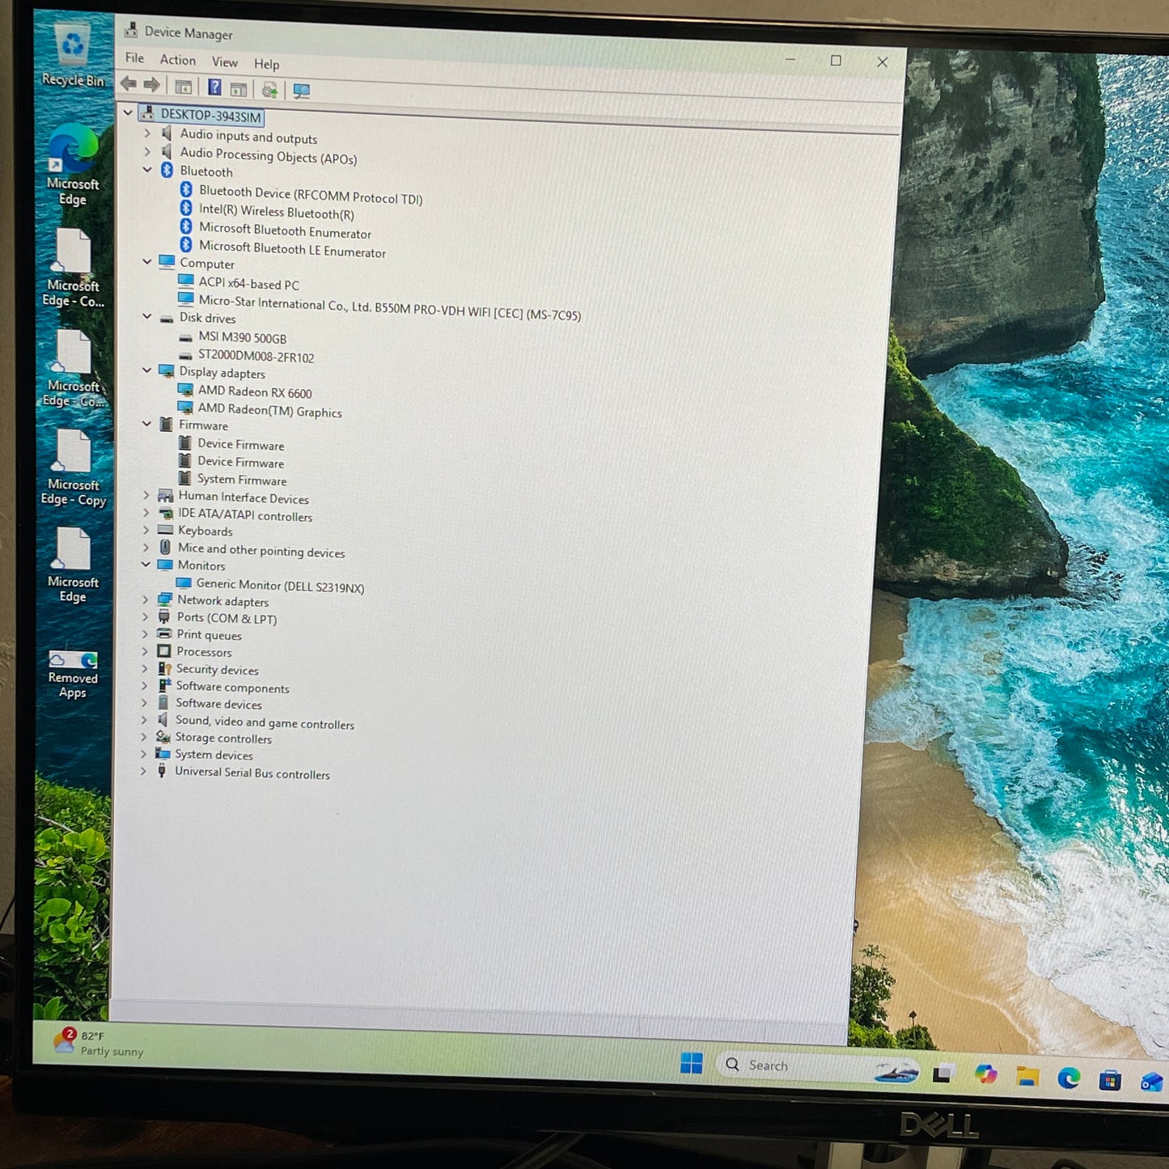Open the Action menu
Screen dimensions: 1169x1169
click(x=178, y=60)
